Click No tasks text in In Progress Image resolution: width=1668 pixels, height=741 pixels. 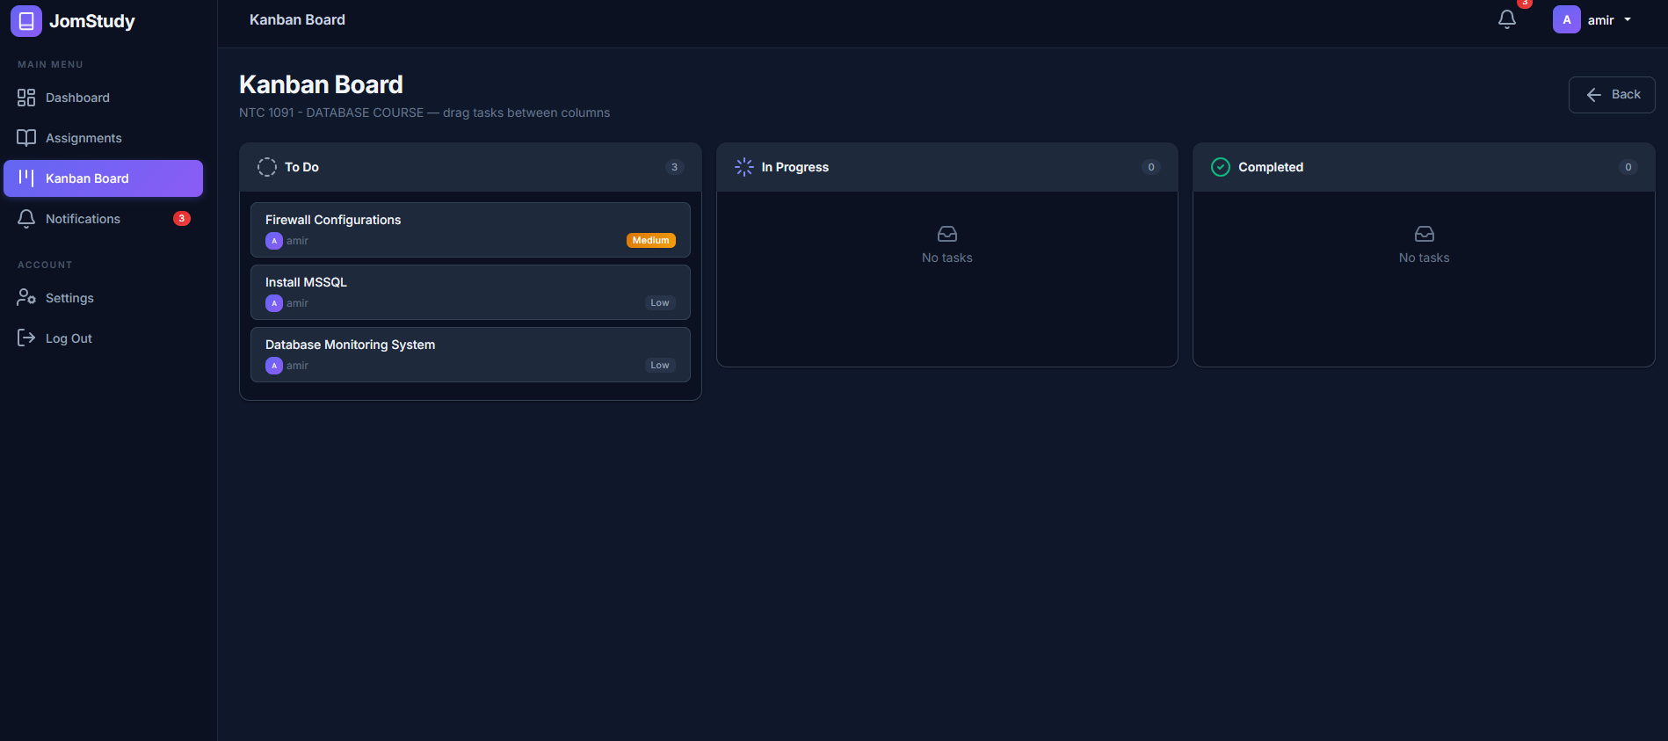[x=947, y=258]
